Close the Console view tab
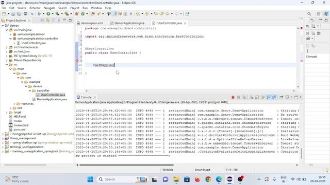Image resolution: width=330 pixels, height=185 pixels. coord(95,97)
